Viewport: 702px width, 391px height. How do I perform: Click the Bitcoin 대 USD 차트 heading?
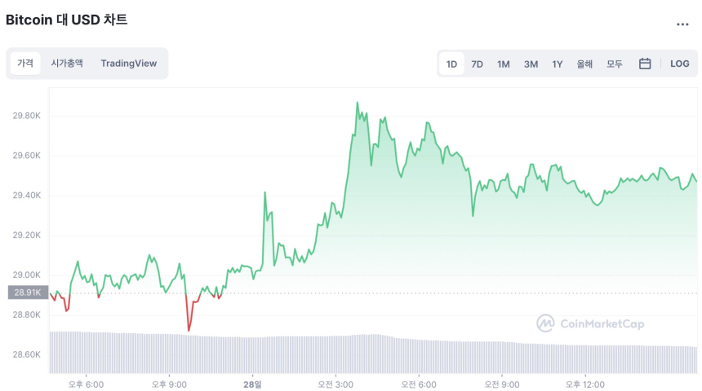(67, 20)
